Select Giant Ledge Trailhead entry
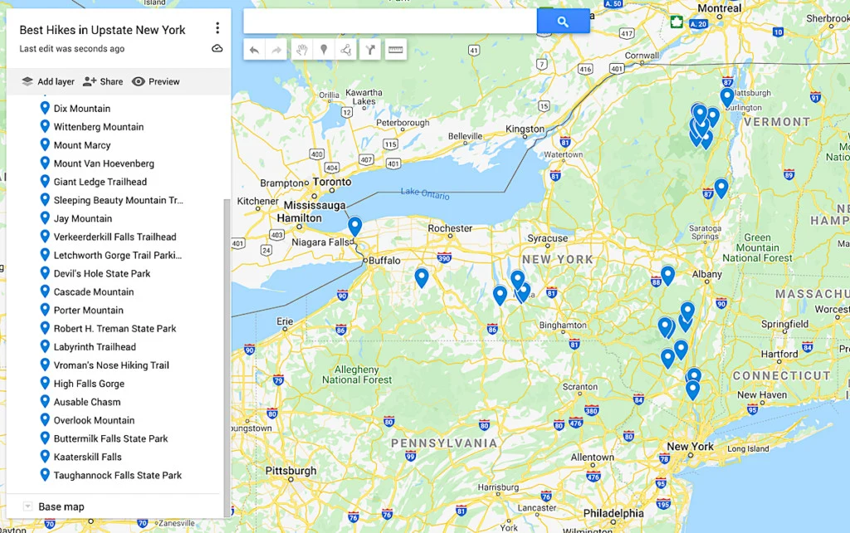Screen dimensions: 850x533 click(x=100, y=182)
